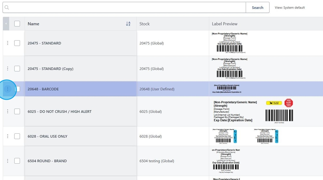Open row menu for 20475 - STANDARD
Screen dimensions: 323x180
tap(7, 43)
